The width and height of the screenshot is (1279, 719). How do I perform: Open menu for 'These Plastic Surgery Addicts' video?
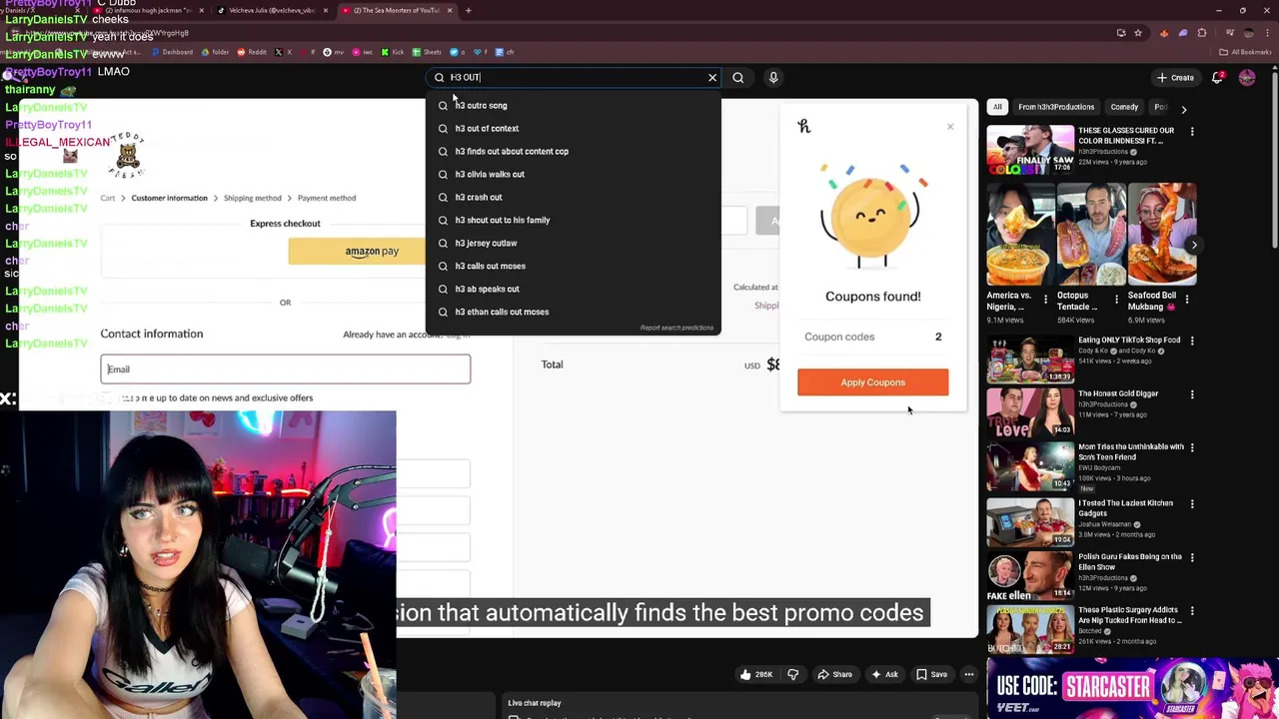tap(1192, 610)
